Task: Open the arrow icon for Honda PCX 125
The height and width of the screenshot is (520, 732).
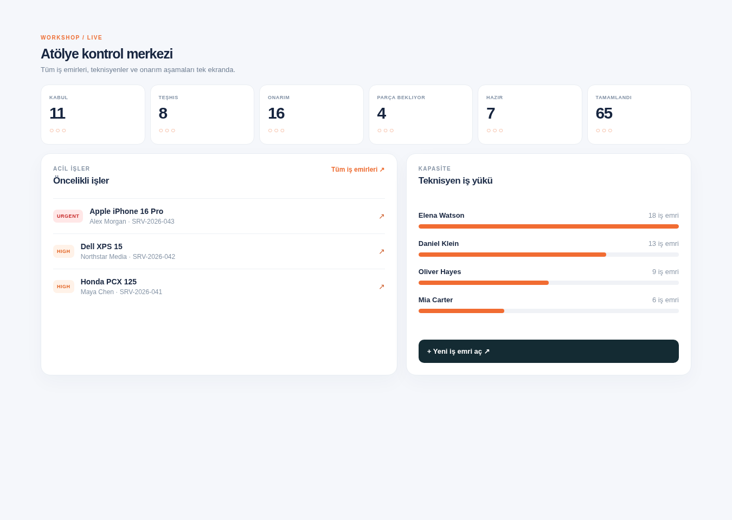Action: pyautogui.click(x=382, y=287)
